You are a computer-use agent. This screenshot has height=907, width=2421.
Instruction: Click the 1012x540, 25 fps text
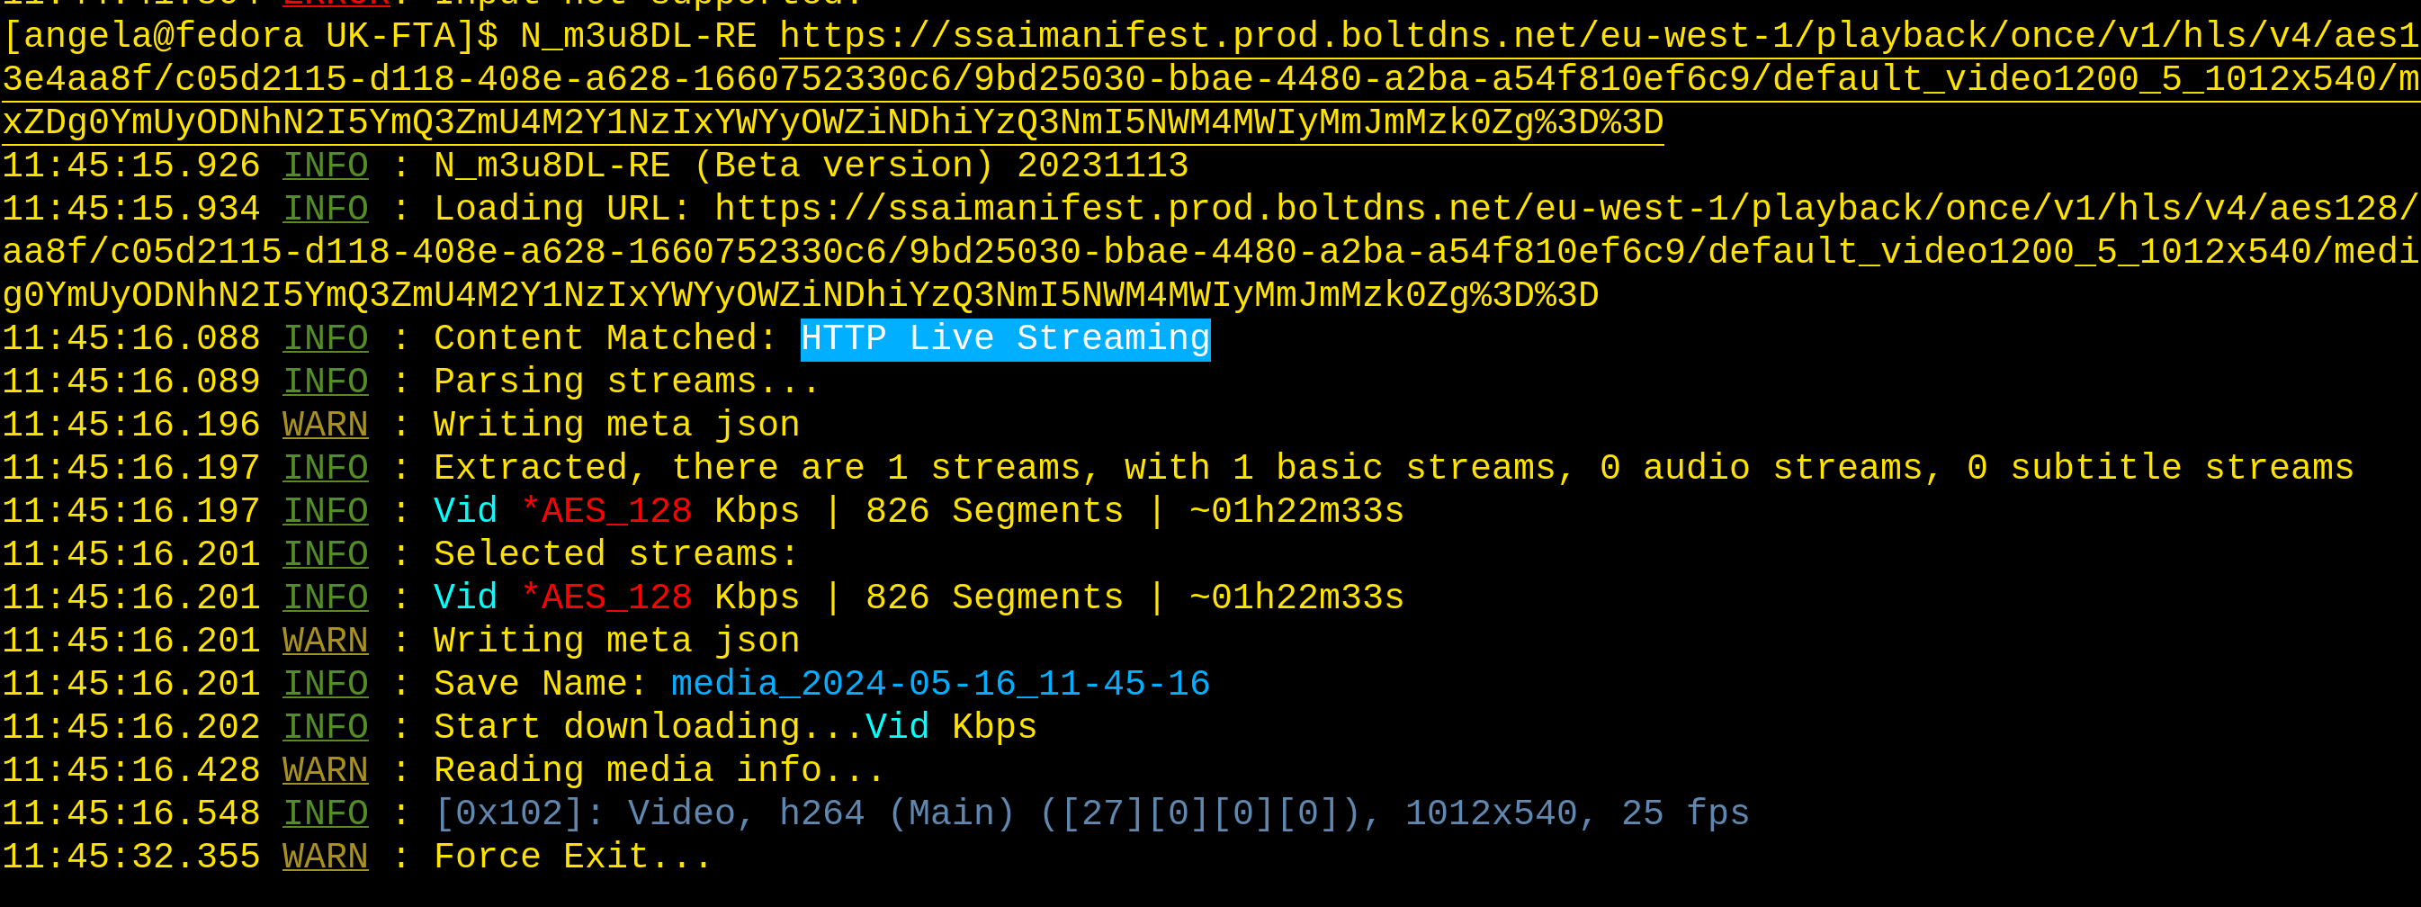pos(1576,814)
